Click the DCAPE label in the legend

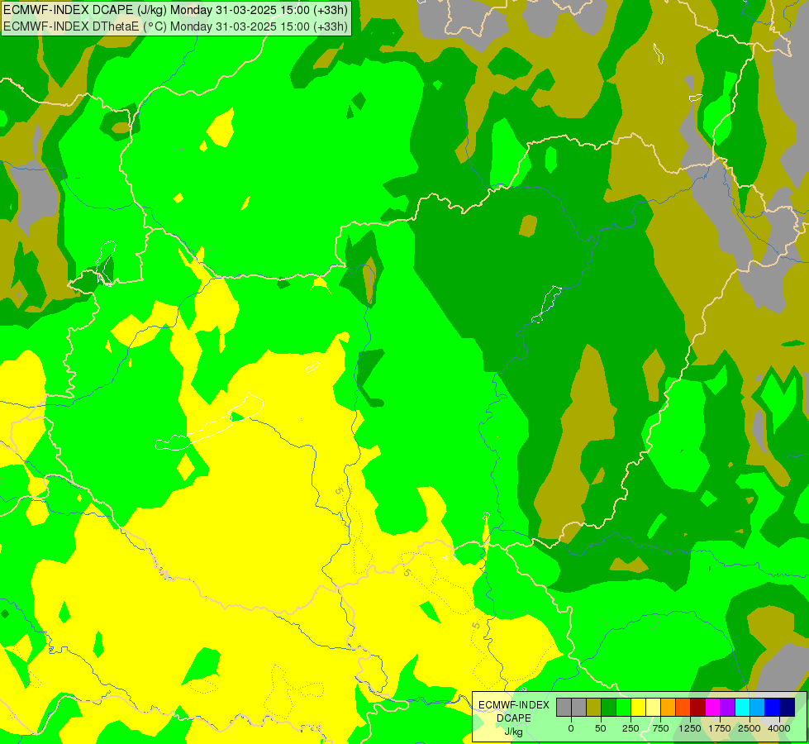coord(514,718)
